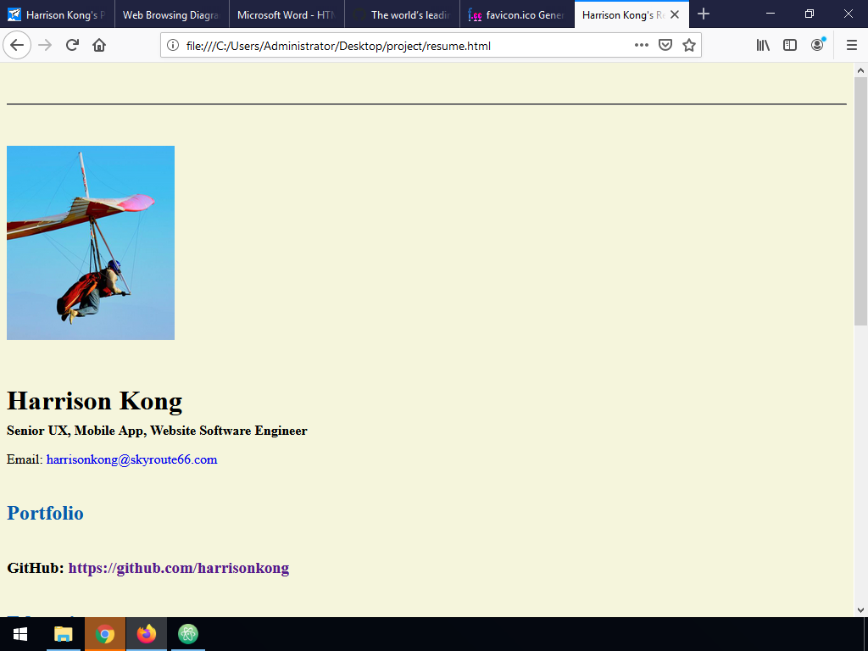
Task: Open the Windows Start menu
Action: [20, 634]
